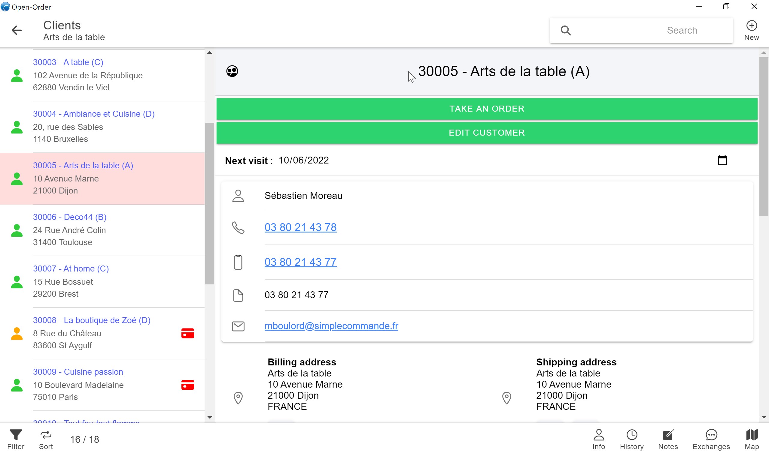The image size is (769, 456).
Task: Click the mboulord@simplecommande.fr email link
Action: (331, 326)
